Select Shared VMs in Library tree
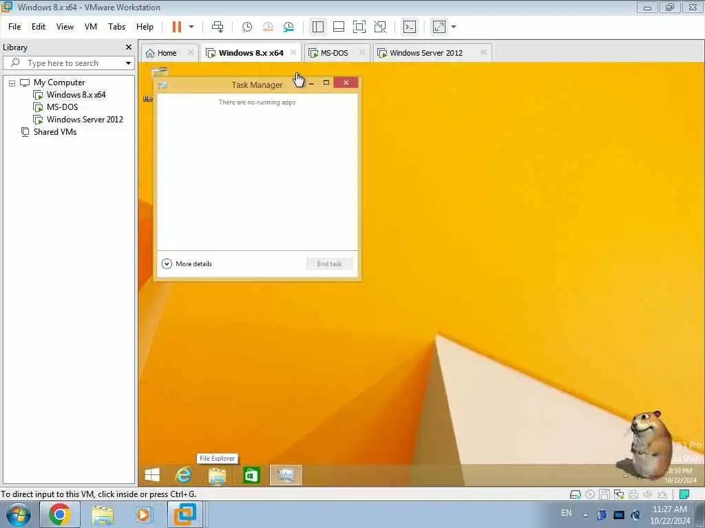The width and height of the screenshot is (705, 528). 55,132
